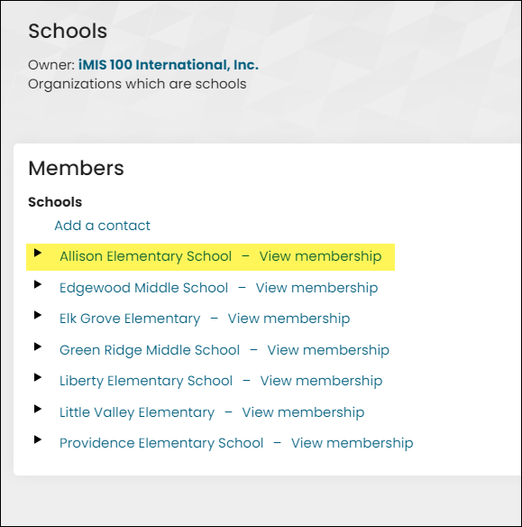View membership for Allison Elementary School
The image size is (522, 527).
pos(320,256)
